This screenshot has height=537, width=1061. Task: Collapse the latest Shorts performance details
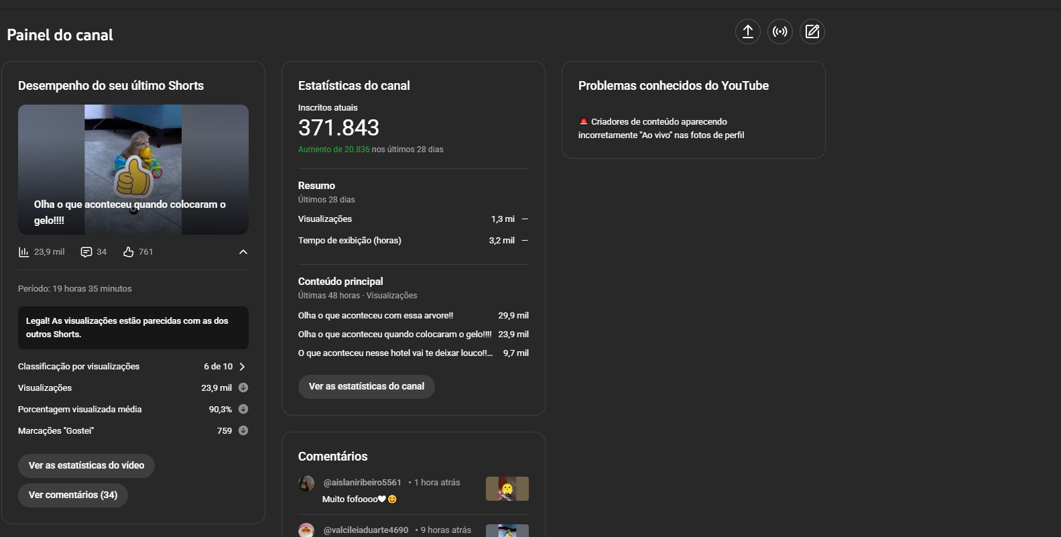pyautogui.click(x=243, y=252)
